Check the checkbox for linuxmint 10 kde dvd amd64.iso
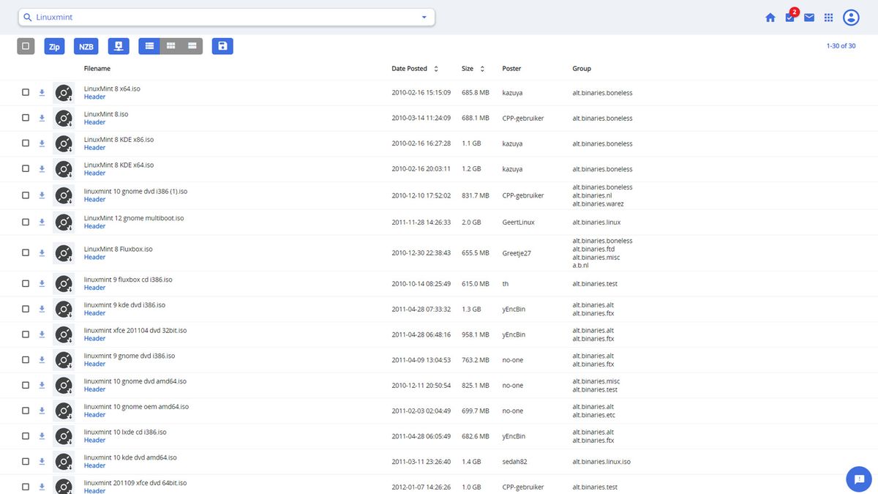The width and height of the screenshot is (878, 494). coord(25,461)
